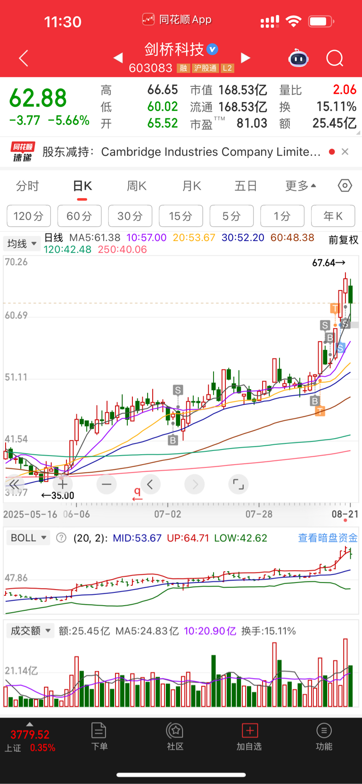Image resolution: width=362 pixels, height=784 pixels.
Task: Open 查看暗盘资金 link
Action: (328, 538)
